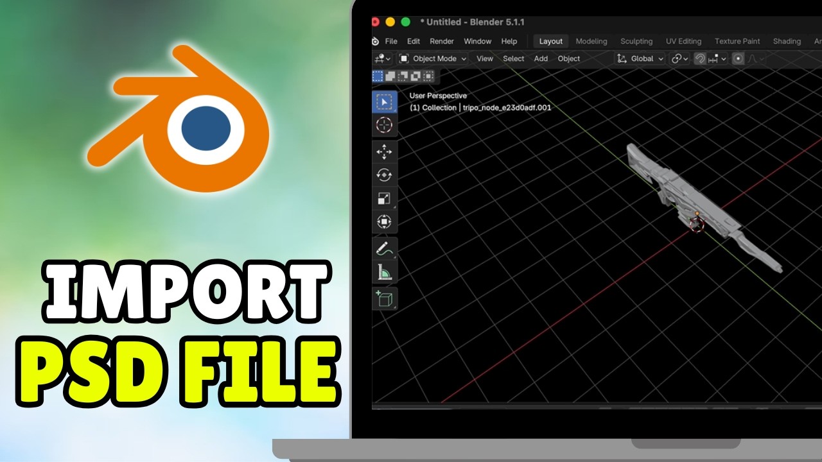Switch to the Shading workspace tab
The height and width of the screenshot is (462, 822).
787,41
